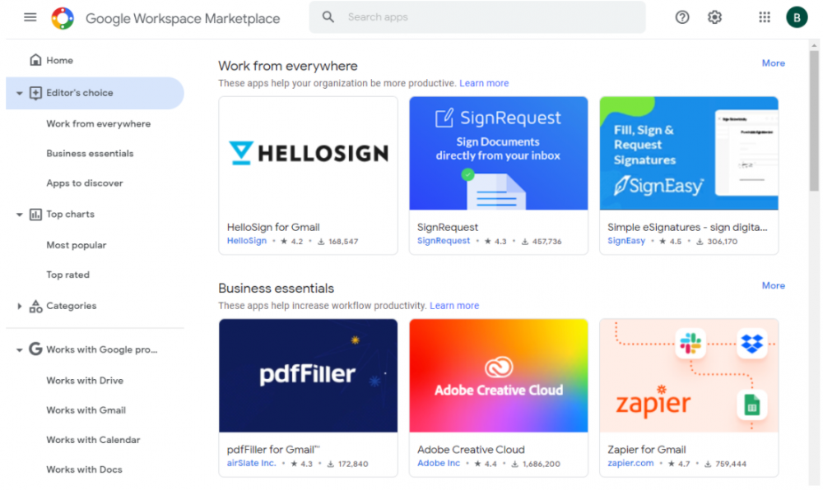This screenshot has height=490, width=823.
Task: Click the Simple eSignatures app title
Action: 687,227
